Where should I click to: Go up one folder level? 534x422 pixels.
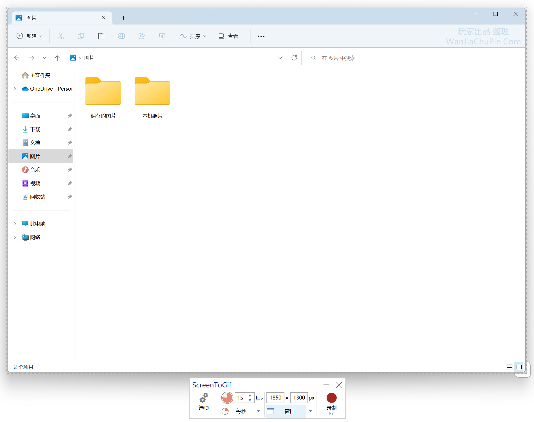pos(57,58)
